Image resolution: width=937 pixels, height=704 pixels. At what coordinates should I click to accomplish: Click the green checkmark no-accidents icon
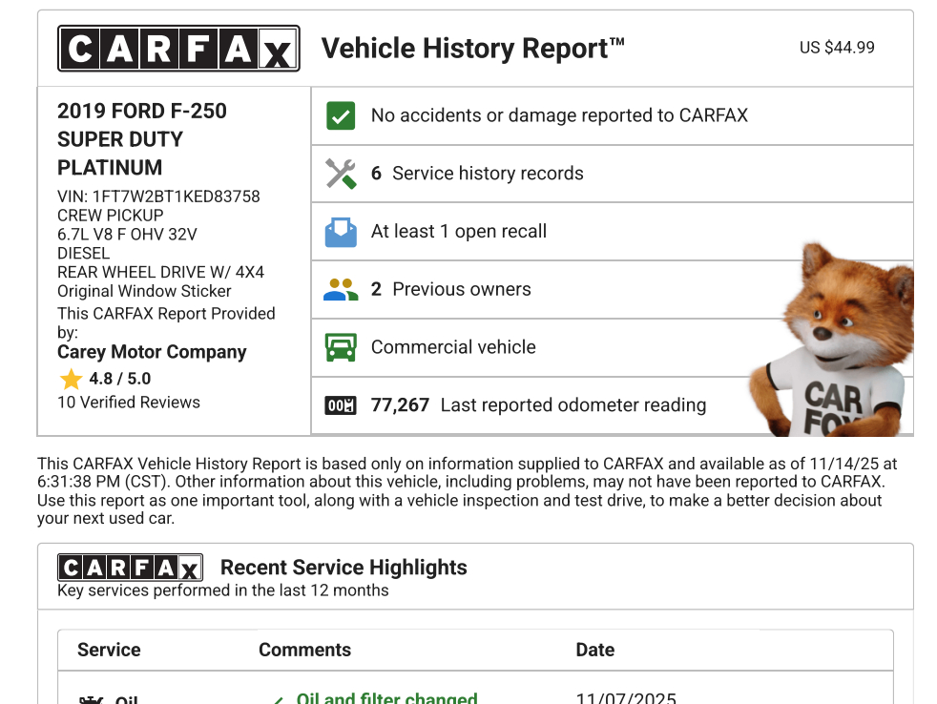coord(341,116)
